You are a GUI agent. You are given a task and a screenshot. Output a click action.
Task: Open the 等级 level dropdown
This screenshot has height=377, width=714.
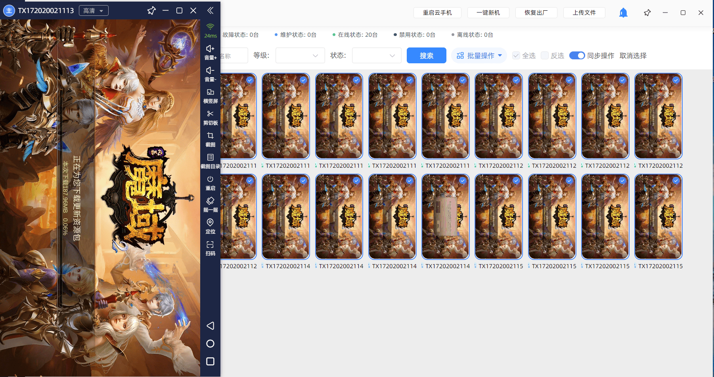click(x=300, y=56)
